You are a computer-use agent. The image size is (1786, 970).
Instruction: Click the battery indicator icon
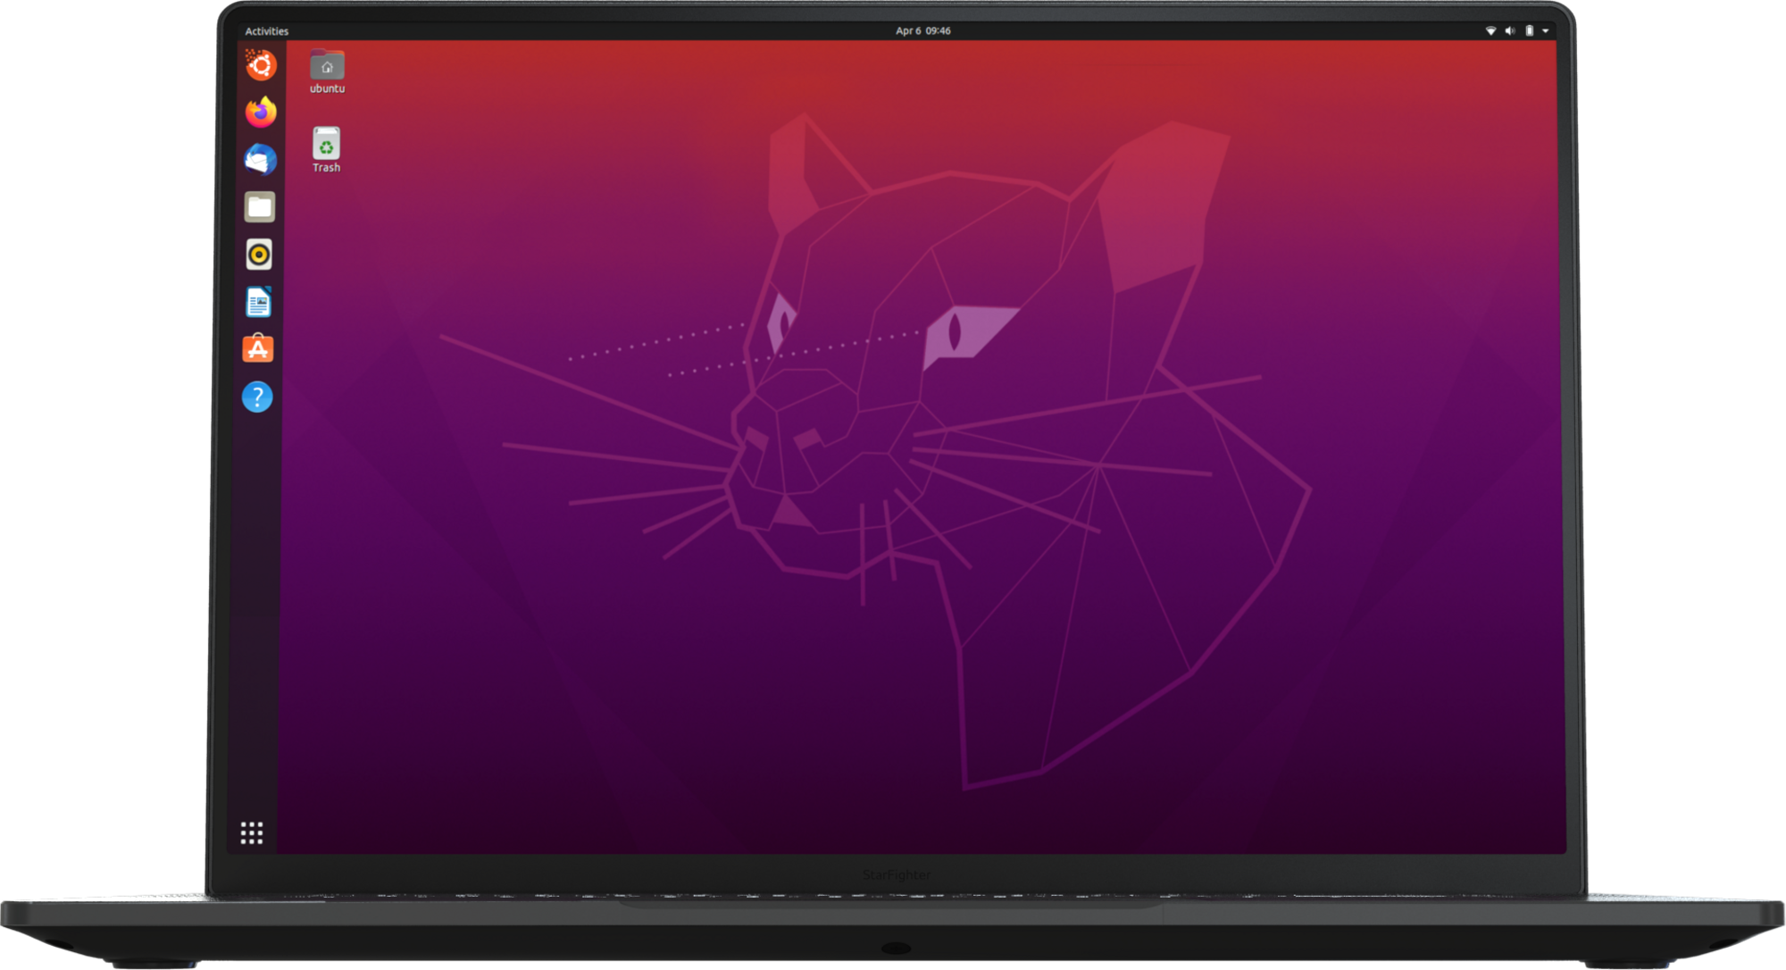tap(1529, 30)
